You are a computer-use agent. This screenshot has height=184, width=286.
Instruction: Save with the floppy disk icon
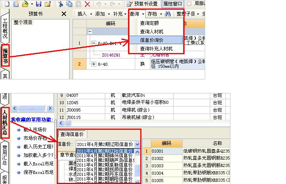click(x=39, y=4)
